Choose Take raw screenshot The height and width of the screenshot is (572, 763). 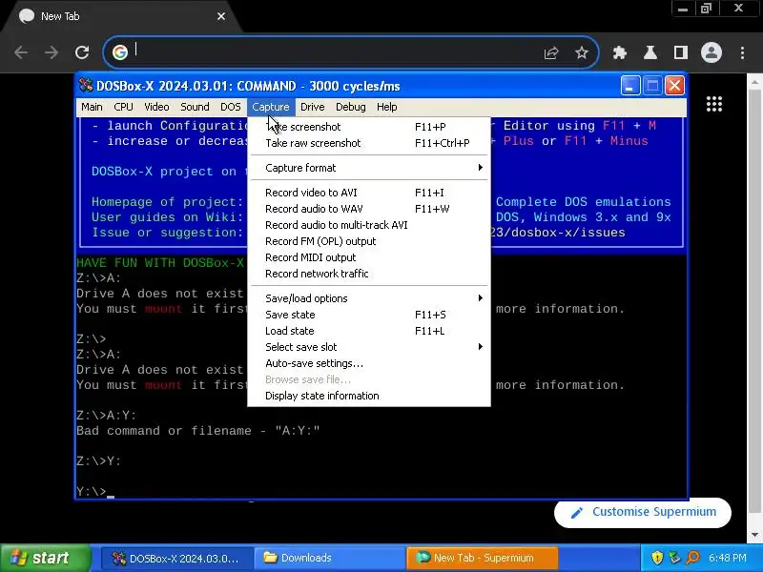pos(369,143)
